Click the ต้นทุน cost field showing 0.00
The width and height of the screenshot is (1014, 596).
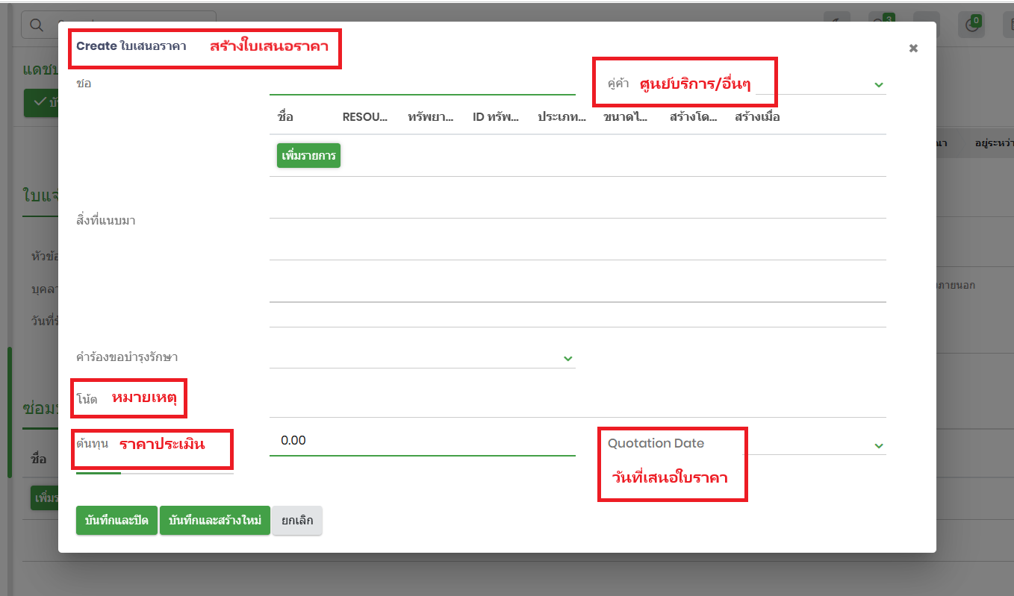click(x=422, y=441)
